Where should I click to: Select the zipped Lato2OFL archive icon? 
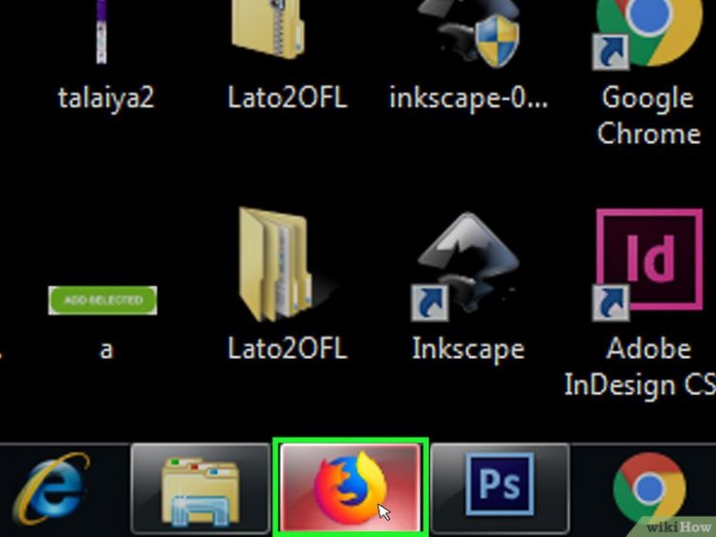[269, 30]
